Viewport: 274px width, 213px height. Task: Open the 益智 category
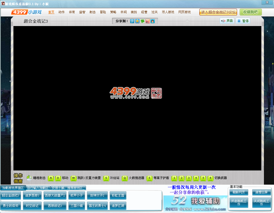pyautogui.click(x=82, y=12)
